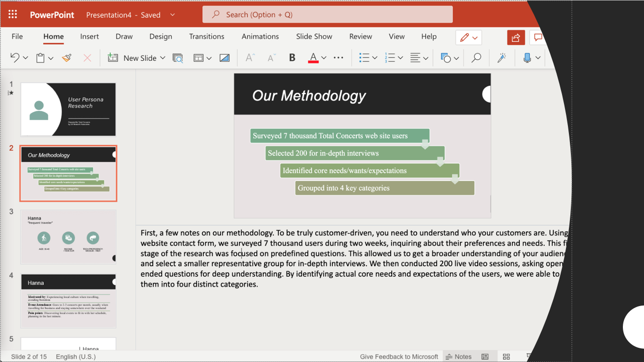The image size is (644, 362).
Task: Click the text alignment icon
Action: 415,58
